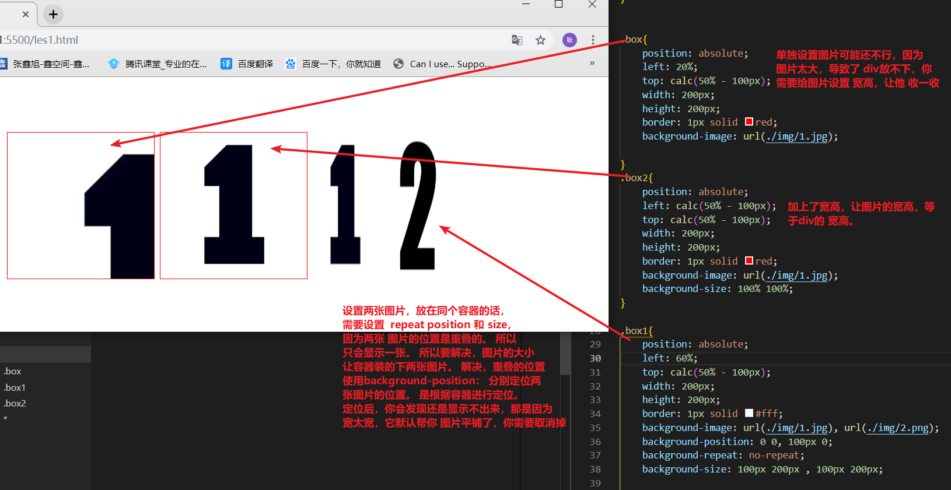
Task: Follow the ./img/1.jpg link in .box2 rule
Action: pos(796,275)
